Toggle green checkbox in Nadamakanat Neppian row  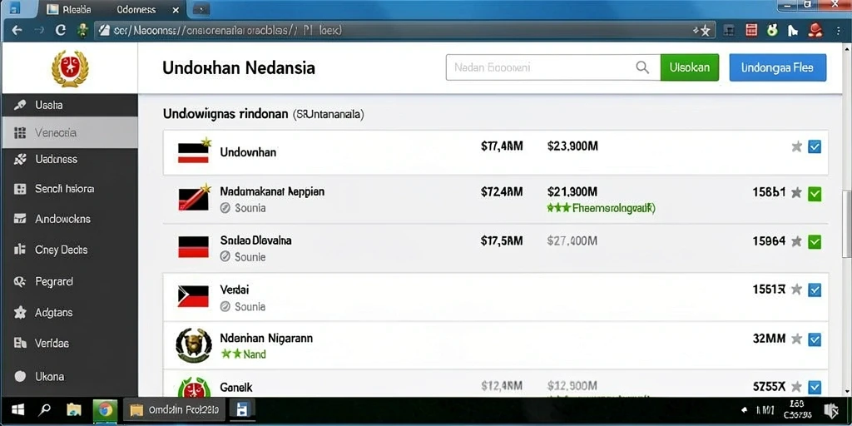pos(815,193)
